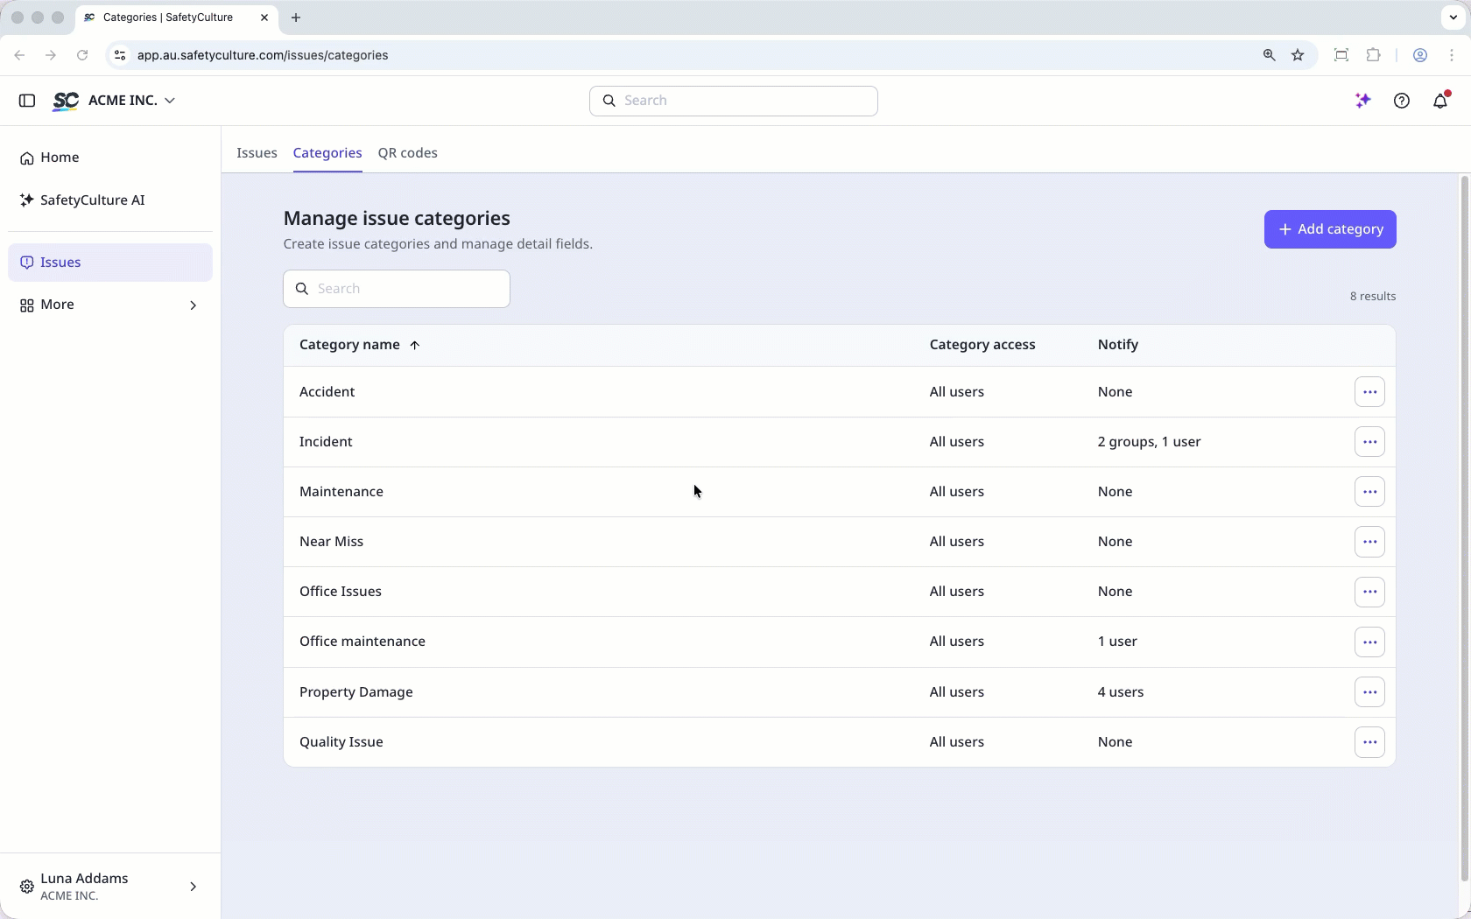Open the SafetyCulture AI sparkle icon in header
Screen dimensions: 1471x919
pos(1363,101)
